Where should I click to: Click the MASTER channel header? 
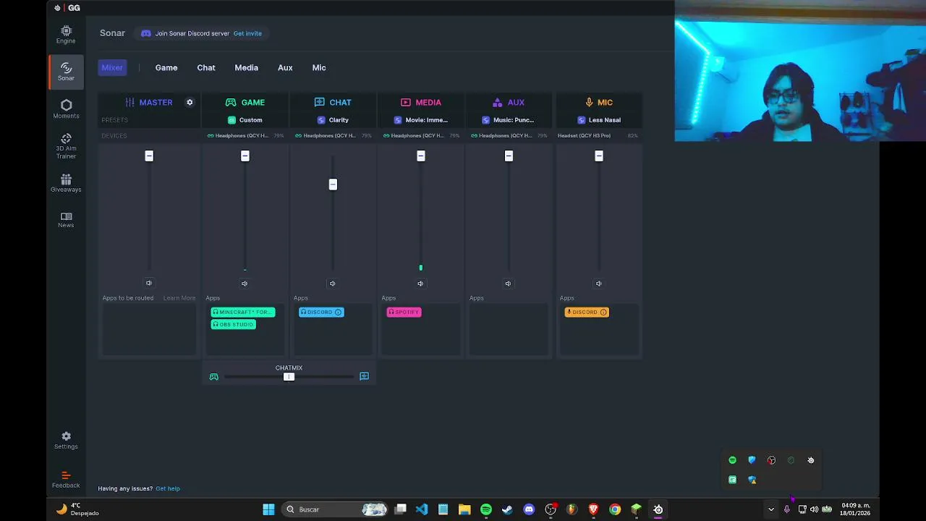(149, 102)
